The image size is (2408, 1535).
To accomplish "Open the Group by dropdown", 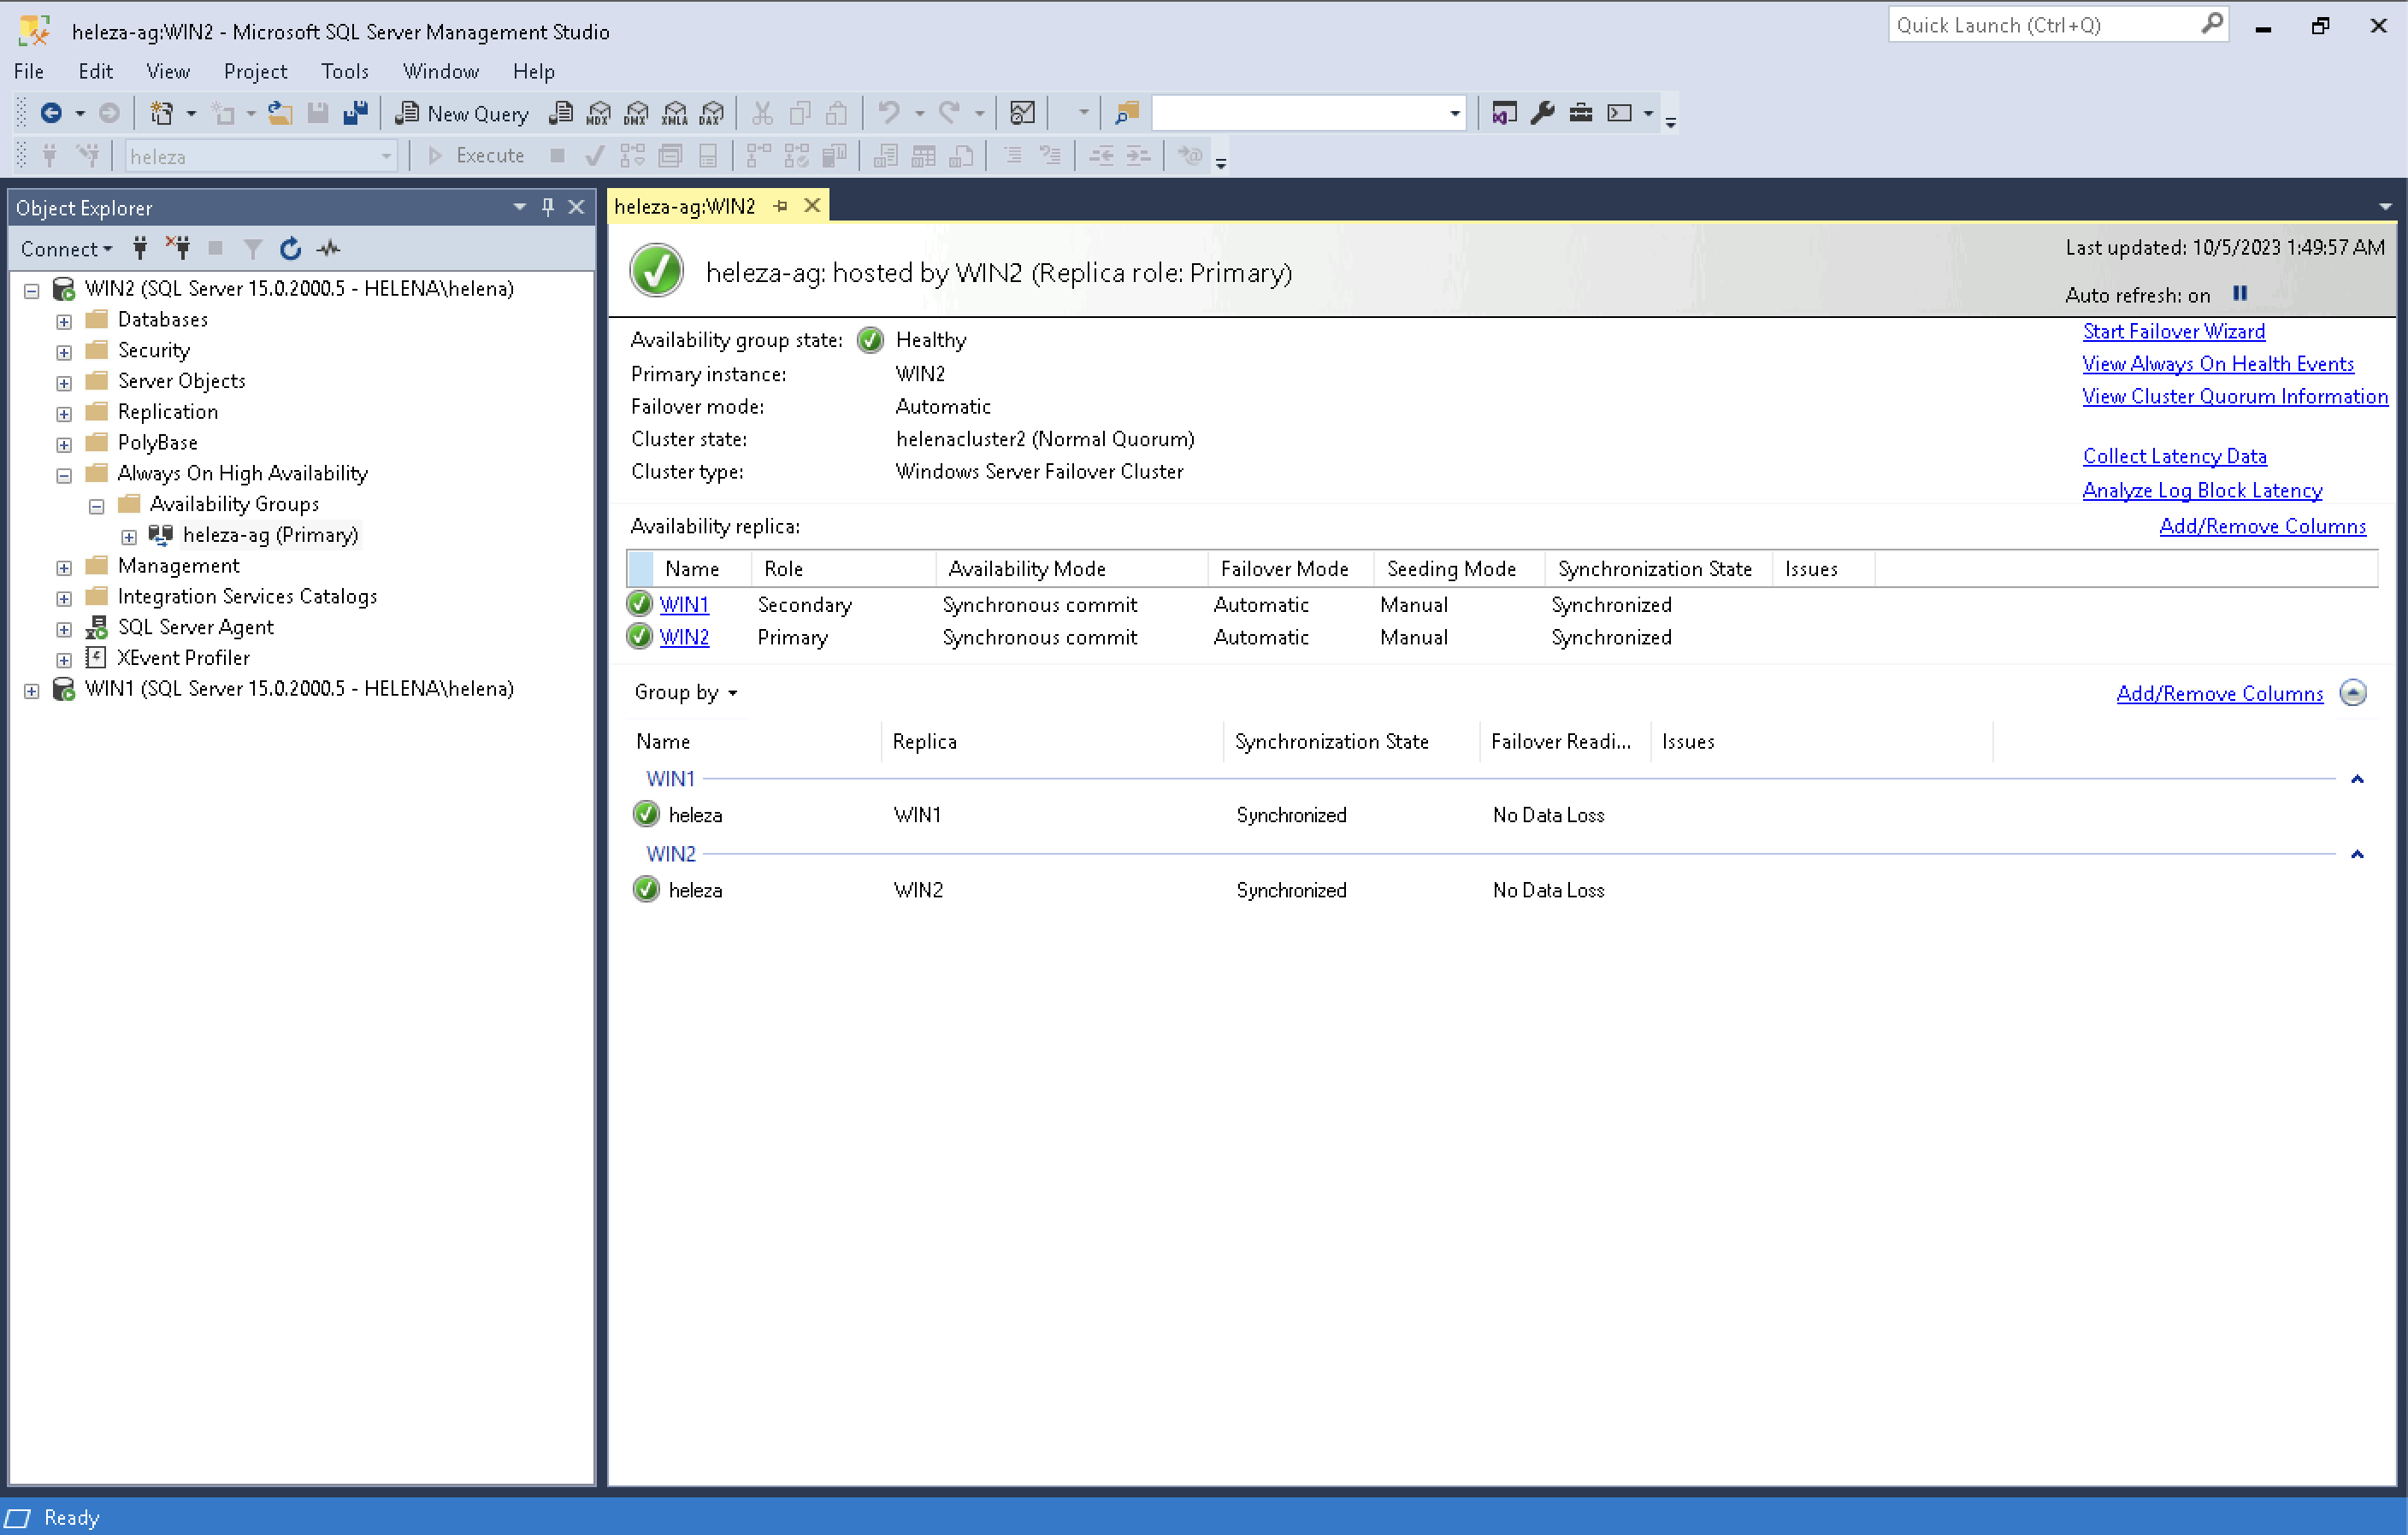I will tap(686, 692).
